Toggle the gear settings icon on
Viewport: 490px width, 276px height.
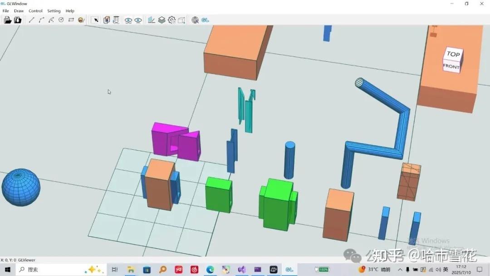pos(172,20)
